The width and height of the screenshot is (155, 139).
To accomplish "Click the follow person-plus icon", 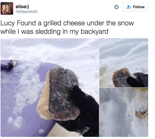I will (x=129, y=7).
